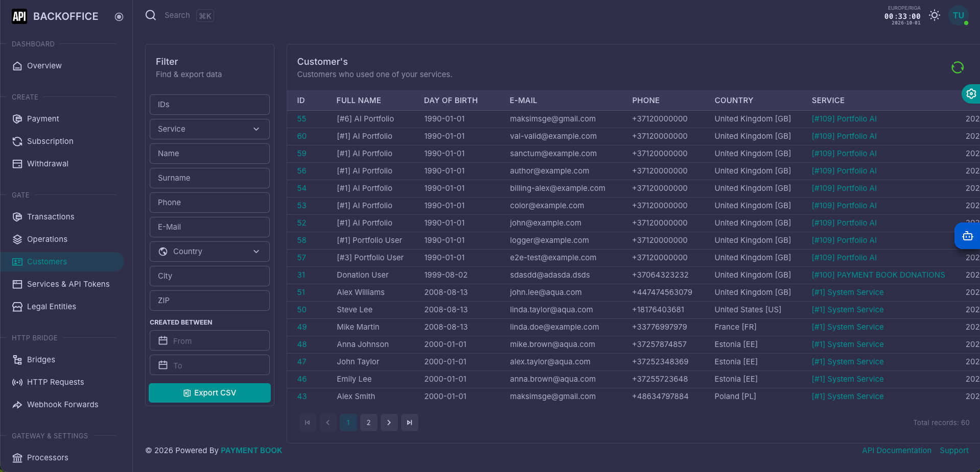Click the COUNTRY column header
Image resolution: width=980 pixels, height=472 pixels.
[734, 101]
